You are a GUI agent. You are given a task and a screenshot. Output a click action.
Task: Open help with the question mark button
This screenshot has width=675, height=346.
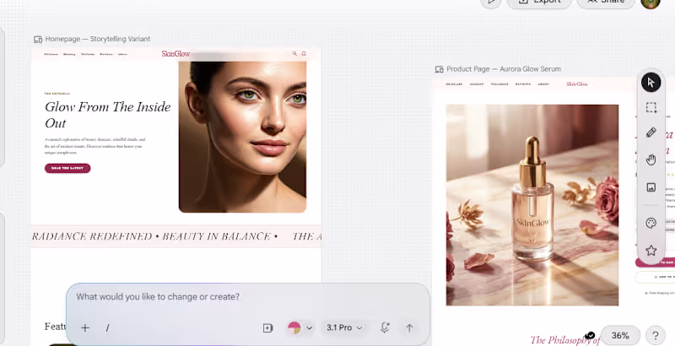pyautogui.click(x=656, y=336)
